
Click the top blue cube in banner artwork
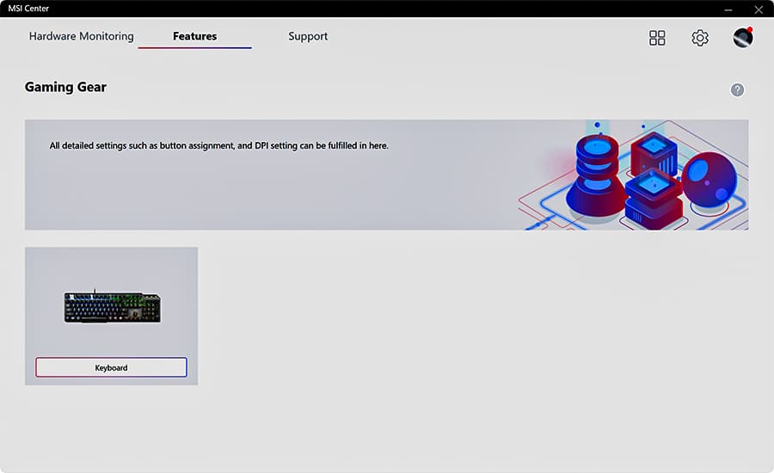point(654,153)
